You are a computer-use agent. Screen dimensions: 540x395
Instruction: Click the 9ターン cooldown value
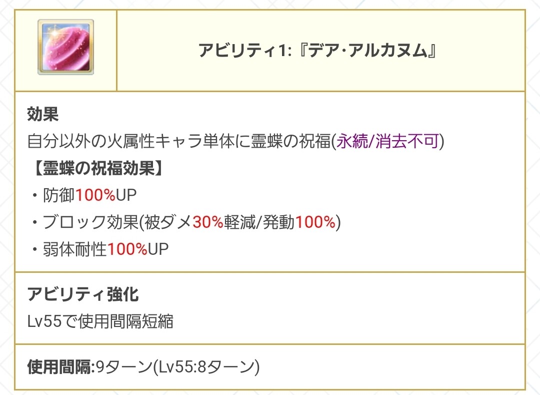[123, 367]
